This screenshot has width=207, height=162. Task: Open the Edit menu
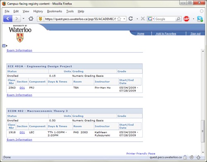[16, 11]
